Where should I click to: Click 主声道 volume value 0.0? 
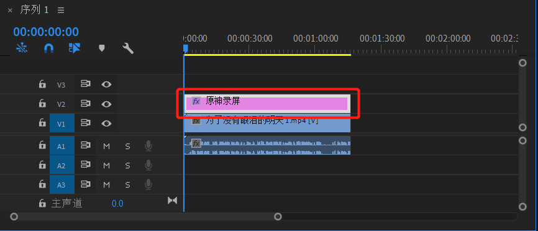coord(117,204)
